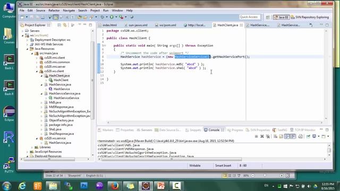Toggle Link with Editor in Project Explorer

coord(65,25)
